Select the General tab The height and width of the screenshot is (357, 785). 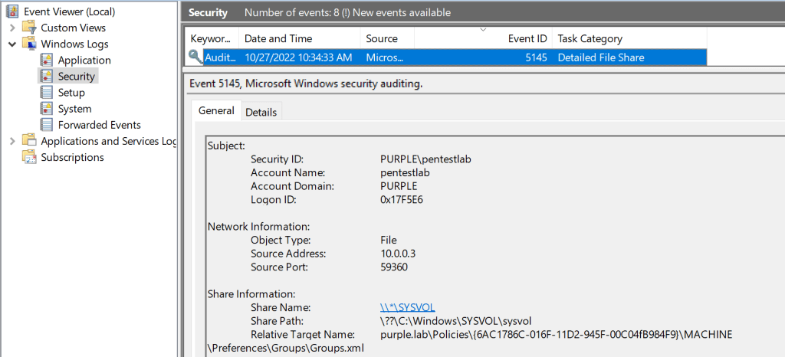(x=216, y=111)
